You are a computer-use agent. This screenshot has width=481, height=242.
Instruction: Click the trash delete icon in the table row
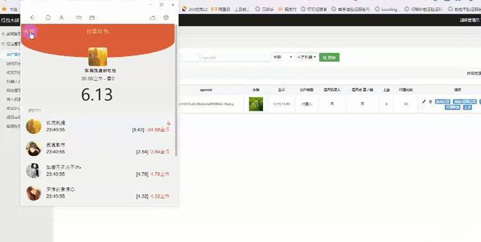click(x=430, y=101)
